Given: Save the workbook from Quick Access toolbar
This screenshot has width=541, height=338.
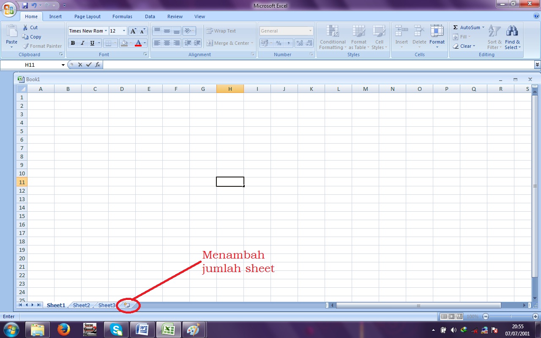Looking at the screenshot, I should point(25,5).
